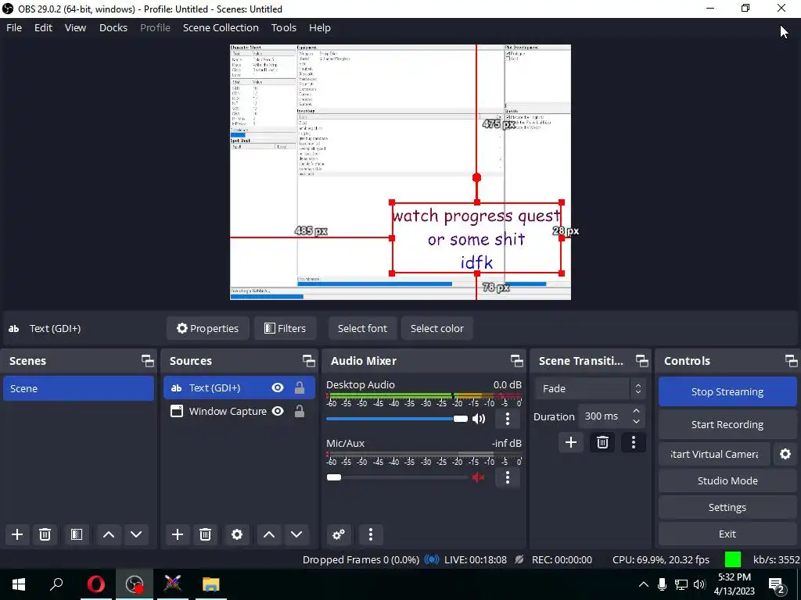Open the Docks menu
Screen dimensions: 801x600
click(113, 27)
